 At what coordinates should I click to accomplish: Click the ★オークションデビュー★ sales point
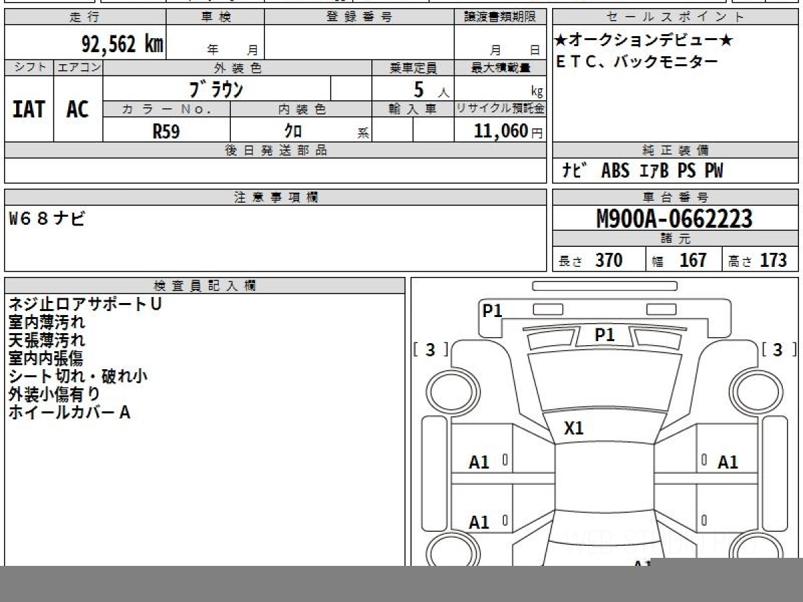pos(643,41)
